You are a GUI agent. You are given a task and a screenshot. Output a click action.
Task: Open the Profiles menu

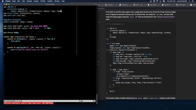click(43, 1)
